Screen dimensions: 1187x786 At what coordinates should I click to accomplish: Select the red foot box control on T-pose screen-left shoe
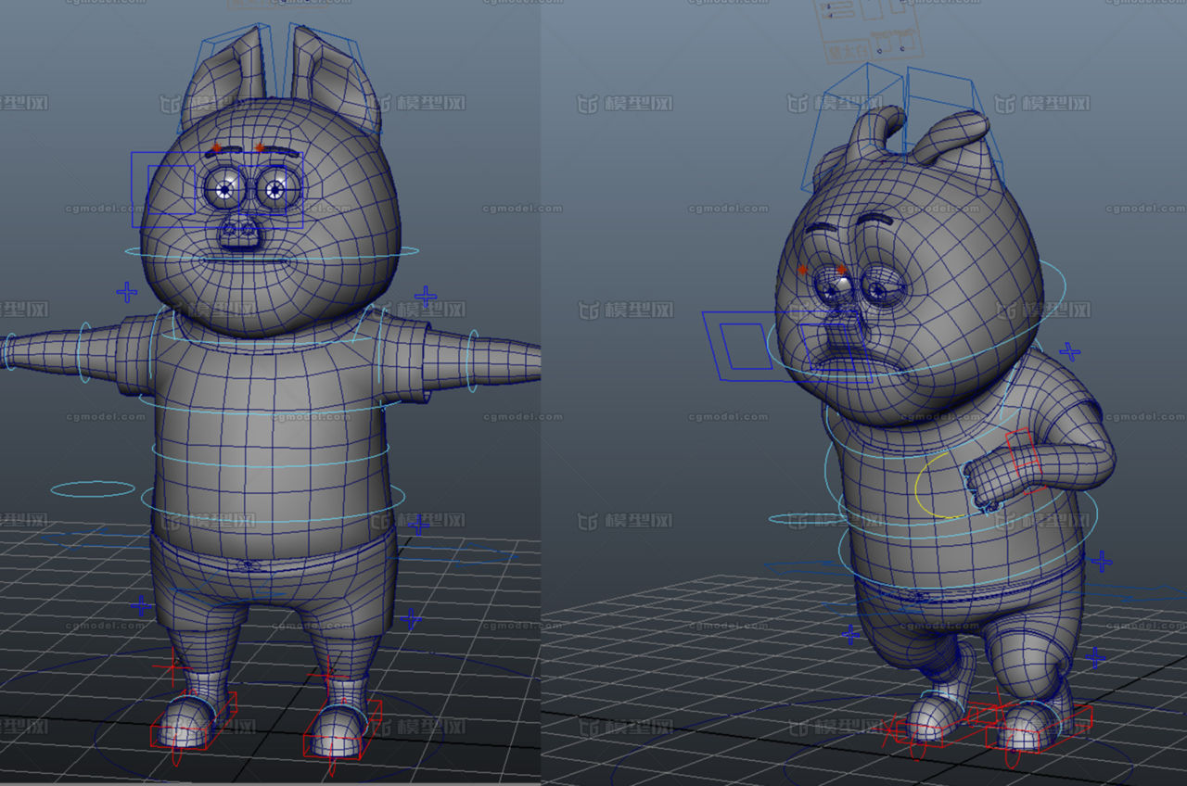coord(193,721)
